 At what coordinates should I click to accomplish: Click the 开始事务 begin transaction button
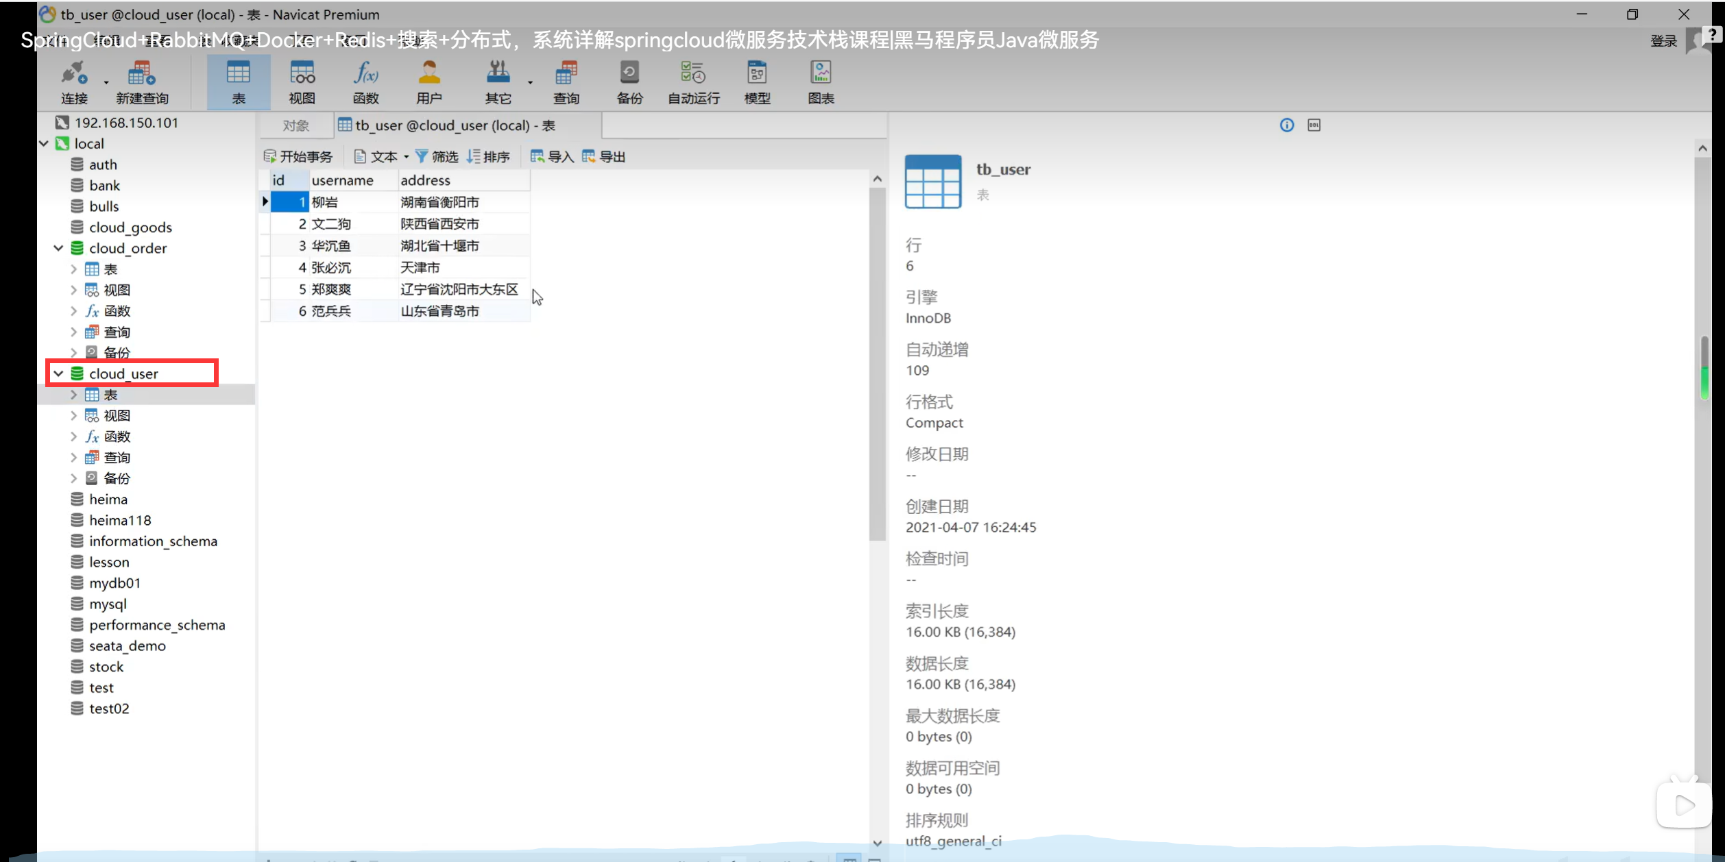pos(299,157)
